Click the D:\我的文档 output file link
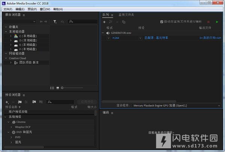The height and width of the screenshot is (152, 225). [210, 38]
